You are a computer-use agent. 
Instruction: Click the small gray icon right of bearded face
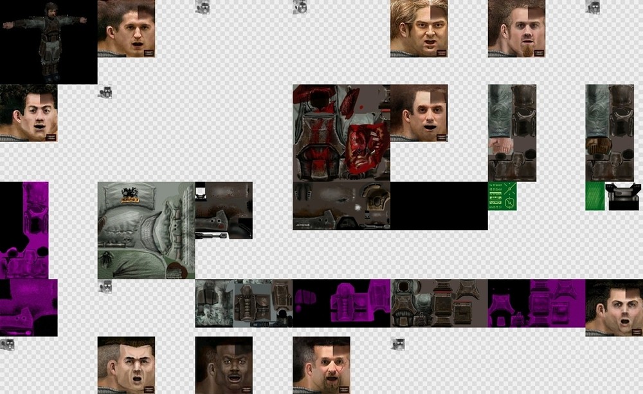pyautogui.click(x=397, y=344)
